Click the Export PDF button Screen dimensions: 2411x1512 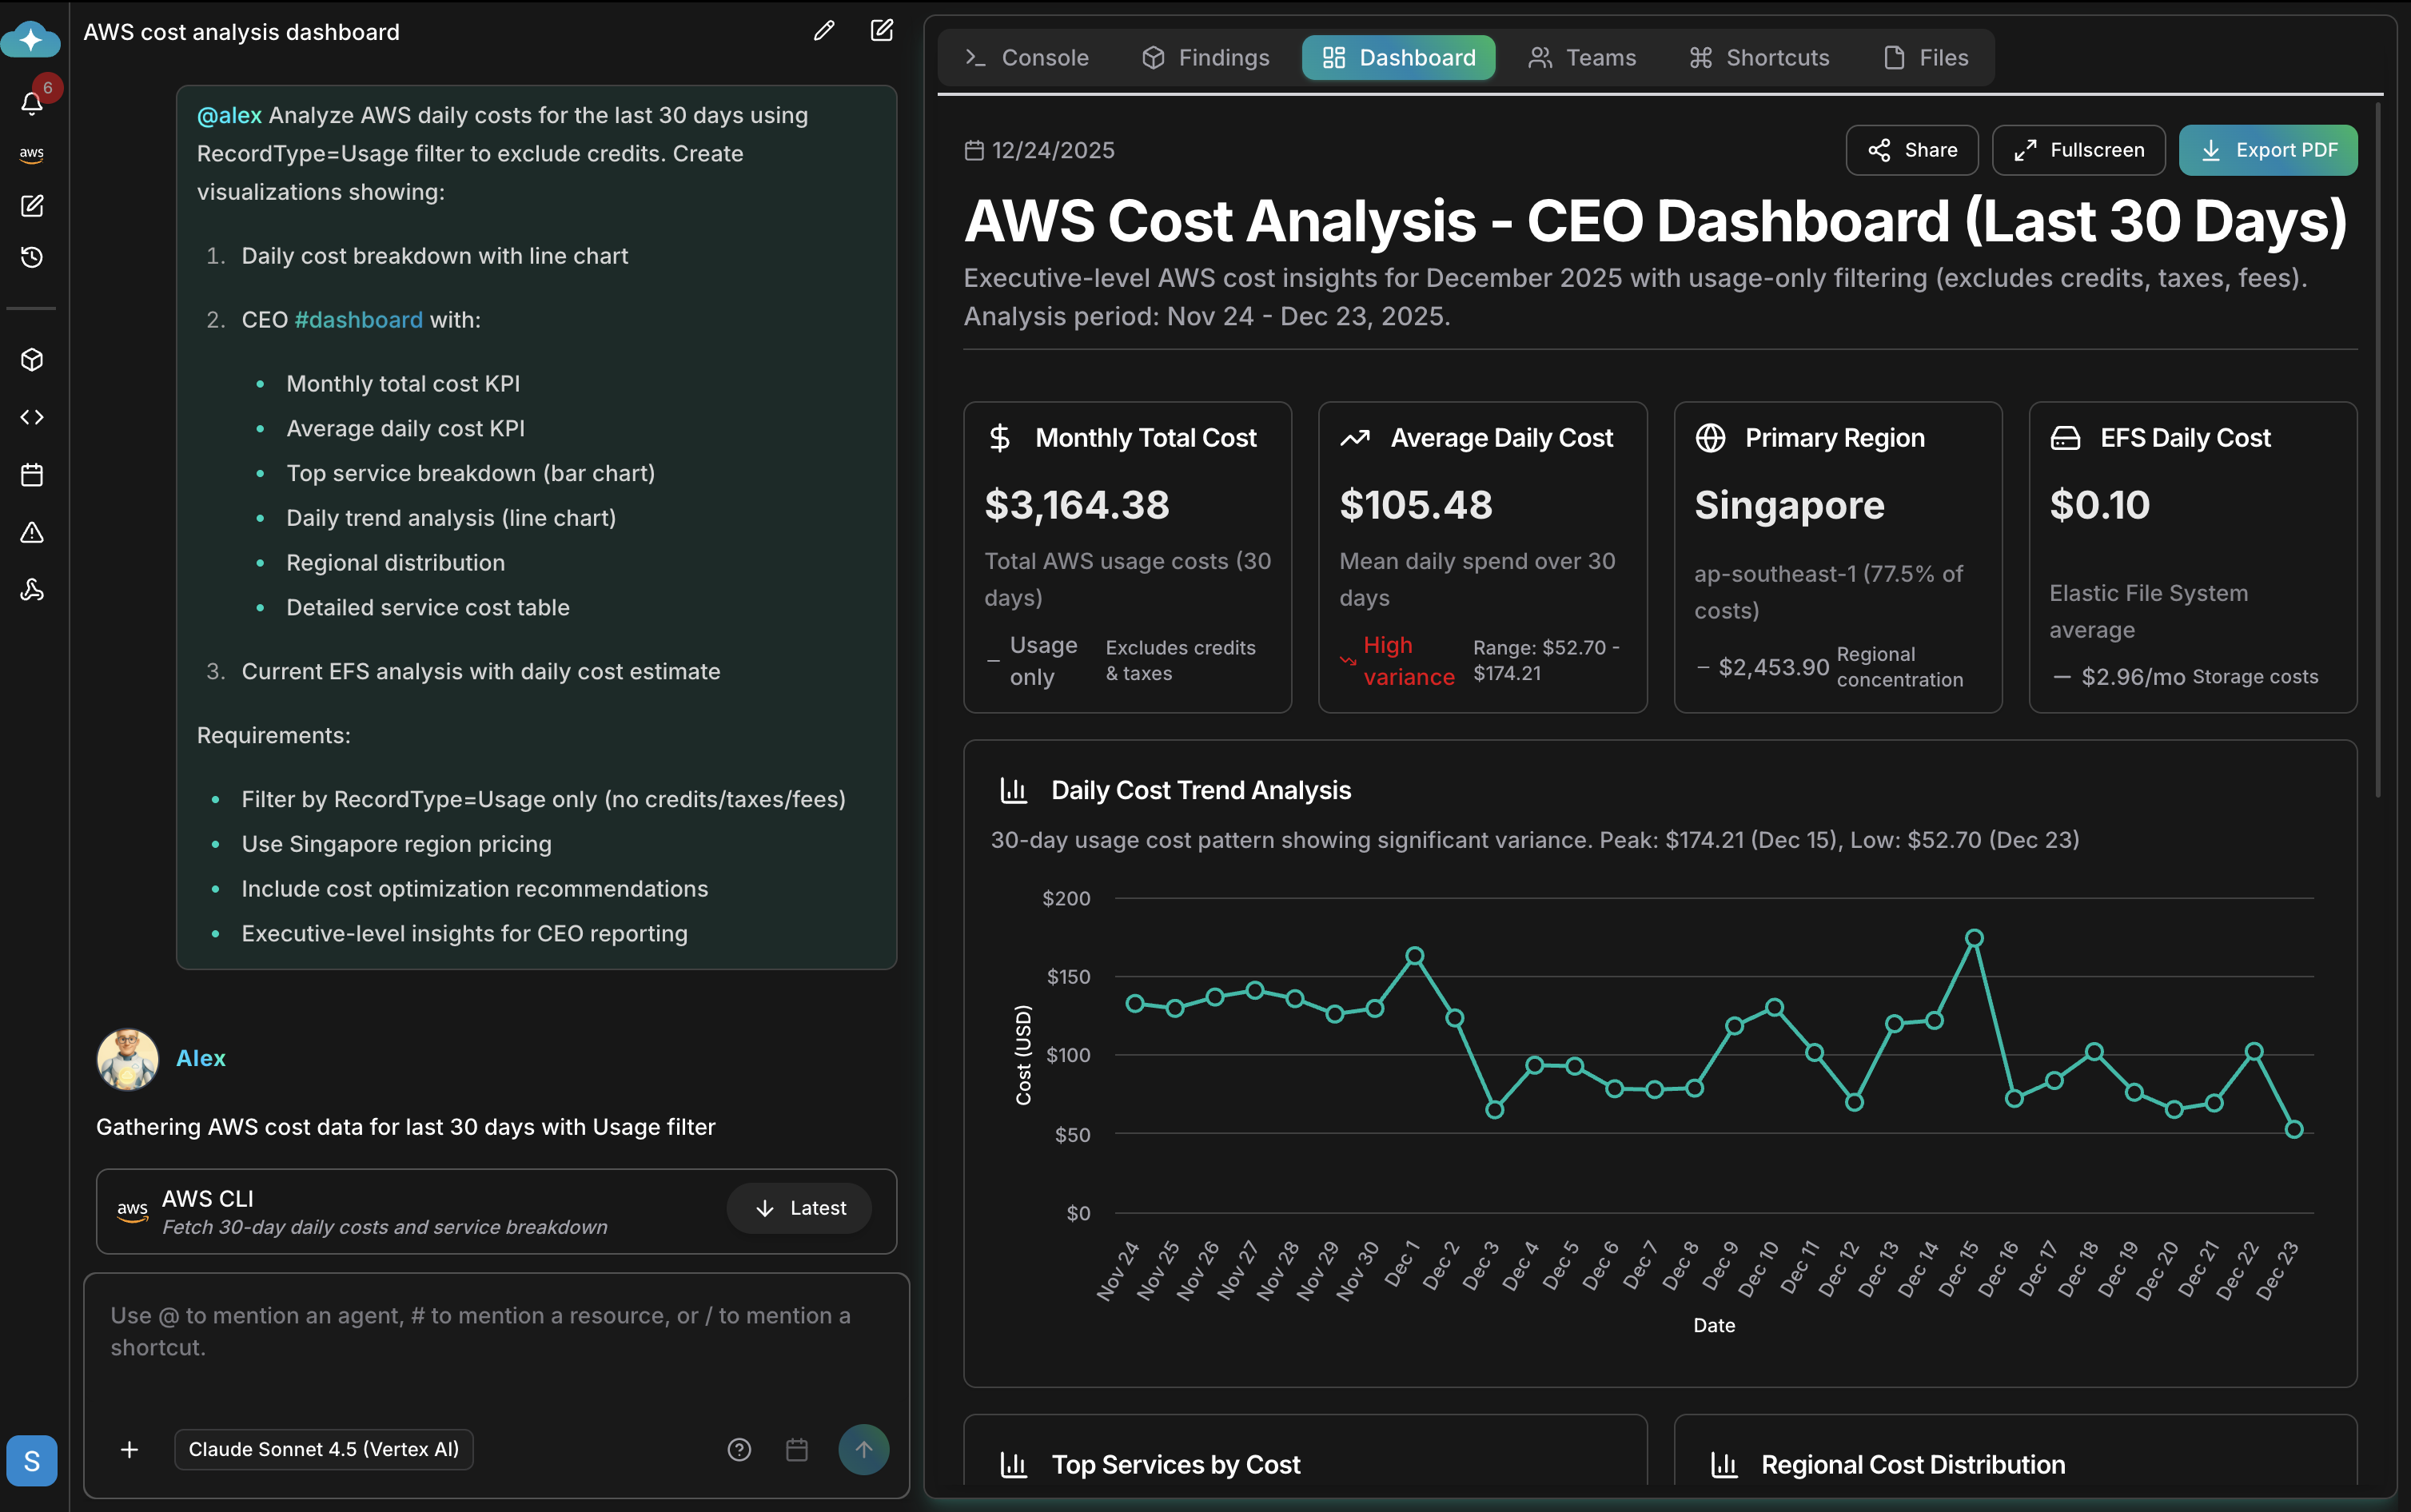pyautogui.click(x=2266, y=150)
